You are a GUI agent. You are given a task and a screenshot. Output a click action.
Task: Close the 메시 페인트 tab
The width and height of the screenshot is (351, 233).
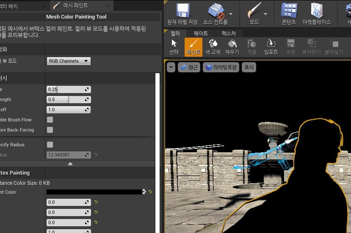[x=108, y=6]
